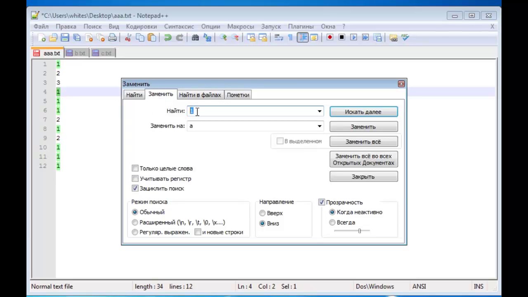Expand the 'Заменить на' history dropdown

coord(319,126)
